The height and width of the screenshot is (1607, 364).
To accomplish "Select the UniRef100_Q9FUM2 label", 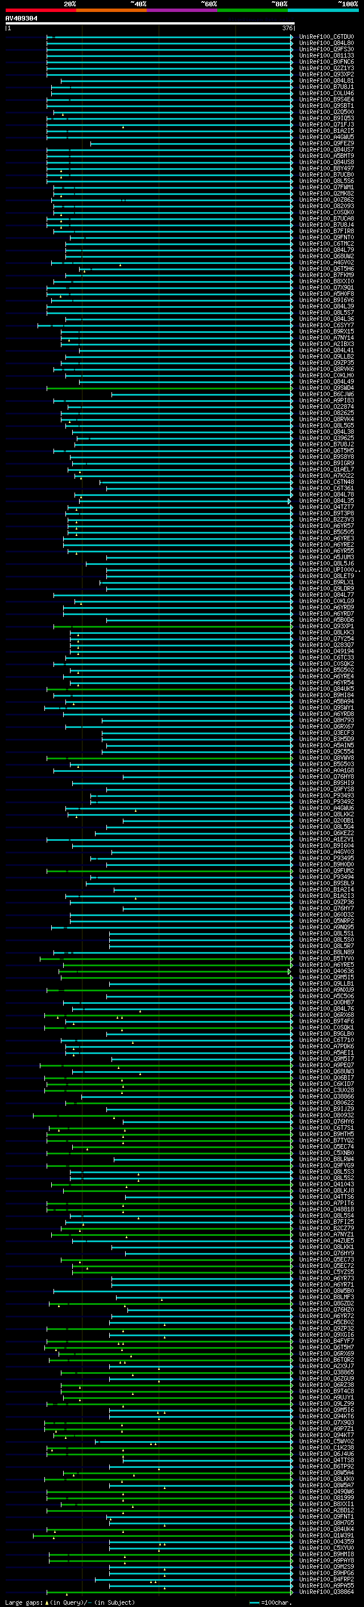I will click(x=326, y=870).
